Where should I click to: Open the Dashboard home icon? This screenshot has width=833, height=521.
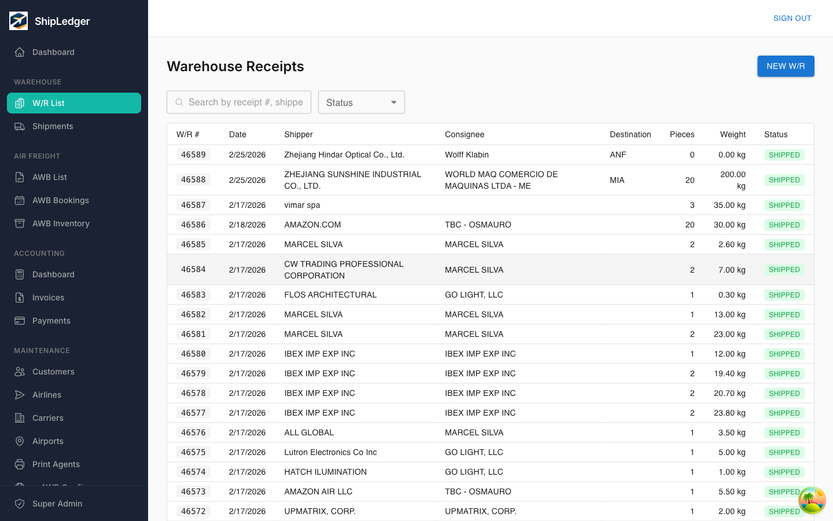tap(20, 52)
